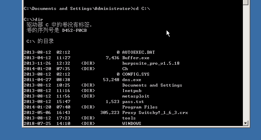The image size is (261, 140).
Task: Click the volume serial number D452-F0CB
Action: 75,30
